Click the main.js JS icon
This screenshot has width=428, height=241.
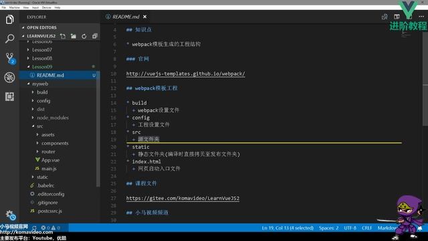(x=37, y=168)
